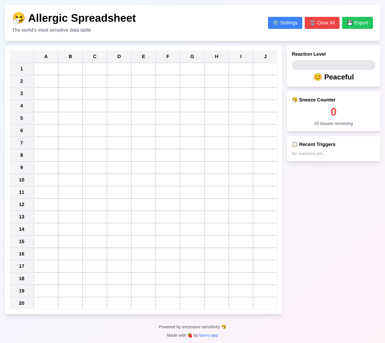The height and width of the screenshot is (343, 385).
Task: Click the Allergic Spreadsheet title
Action: tap(82, 18)
